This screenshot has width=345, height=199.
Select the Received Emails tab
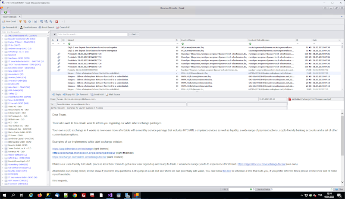pos(9,17)
